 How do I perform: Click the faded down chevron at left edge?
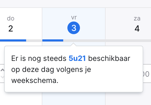(x=2, y=77)
